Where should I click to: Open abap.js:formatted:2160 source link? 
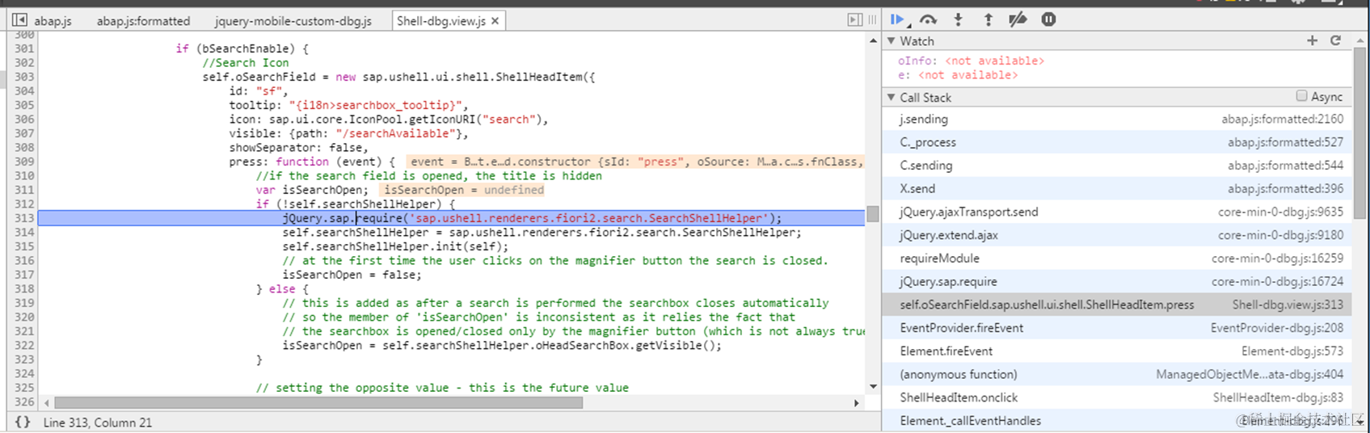(x=1283, y=119)
